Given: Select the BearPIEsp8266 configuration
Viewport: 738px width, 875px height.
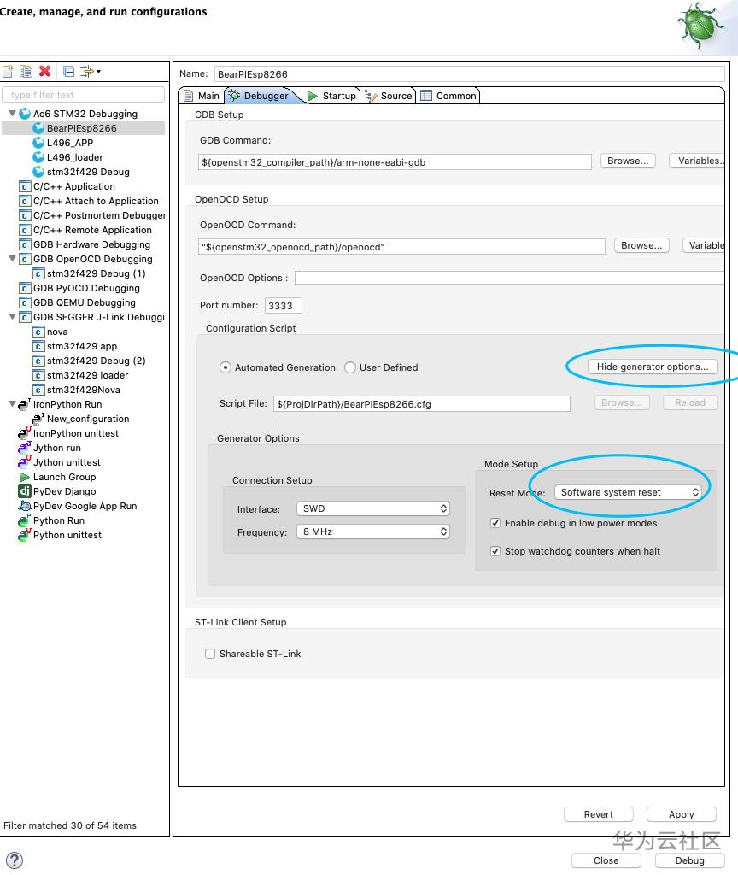Looking at the screenshot, I should pos(82,128).
